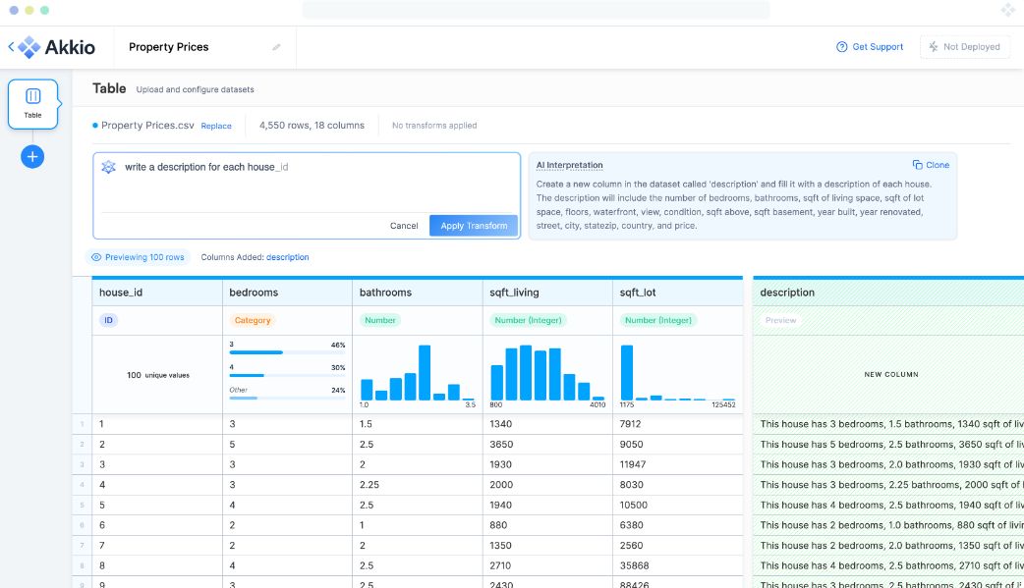Cancel the chat transform
This screenshot has width=1024, height=588.
pyautogui.click(x=404, y=226)
